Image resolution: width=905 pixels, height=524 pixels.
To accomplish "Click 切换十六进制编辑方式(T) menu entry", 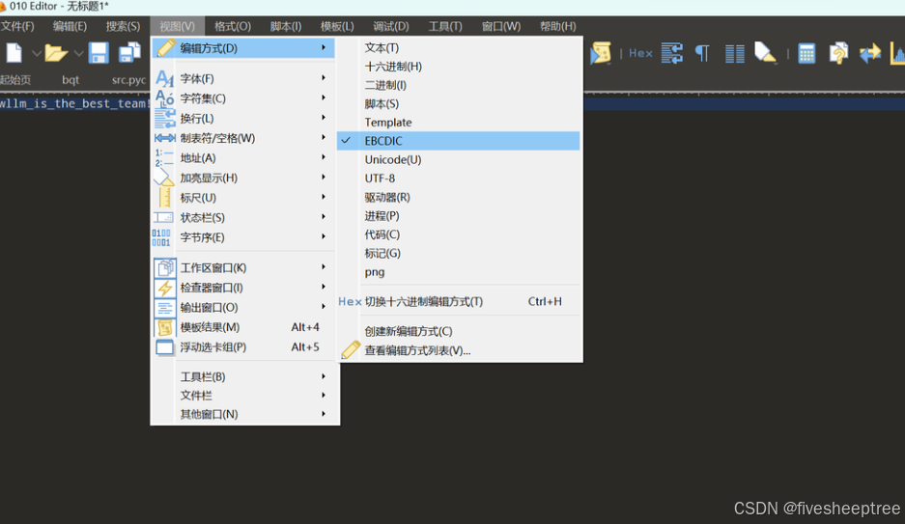I will tap(458, 301).
